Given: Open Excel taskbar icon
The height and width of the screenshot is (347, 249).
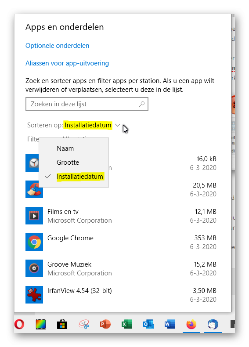Looking at the screenshot, I should [x=127, y=324].
